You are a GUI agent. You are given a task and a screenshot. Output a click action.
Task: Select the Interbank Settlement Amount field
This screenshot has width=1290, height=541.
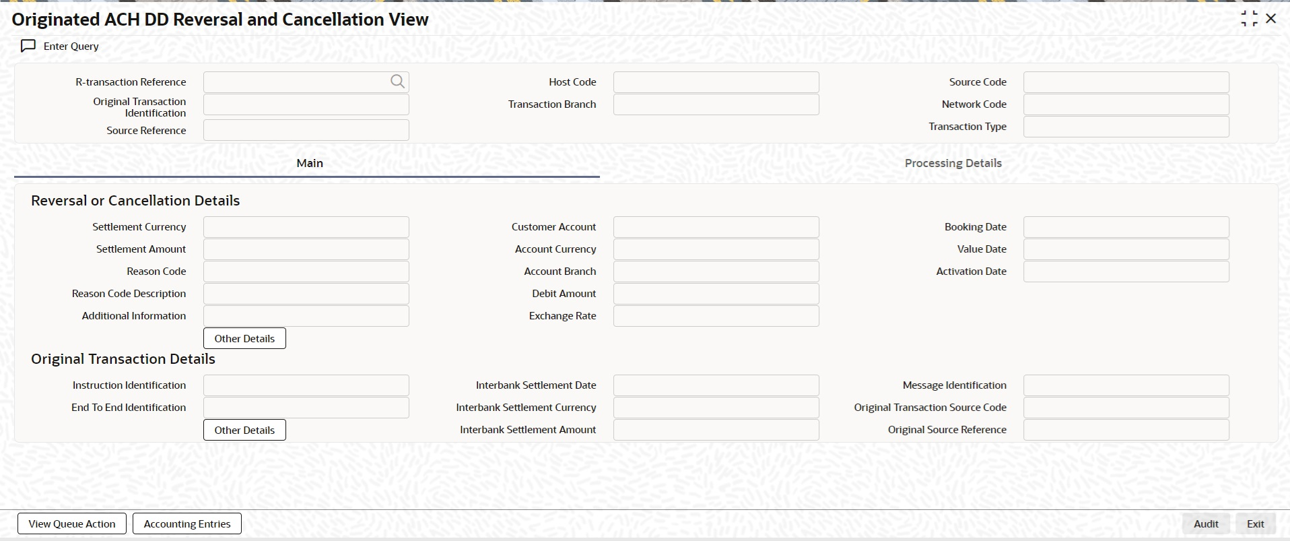[x=716, y=430]
